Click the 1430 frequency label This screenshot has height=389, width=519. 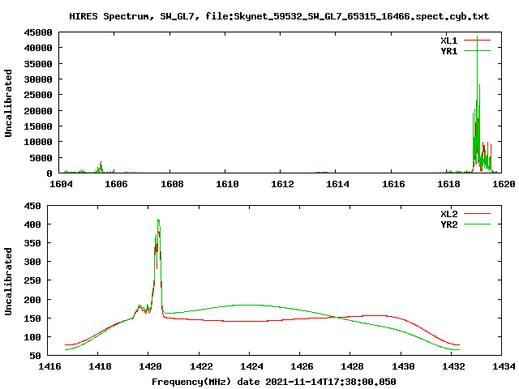pos(403,366)
